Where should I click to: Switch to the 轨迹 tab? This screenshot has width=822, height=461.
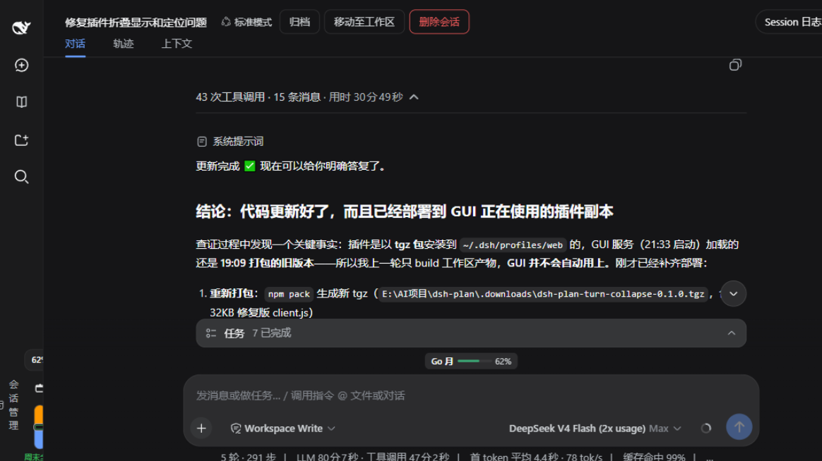pos(123,44)
